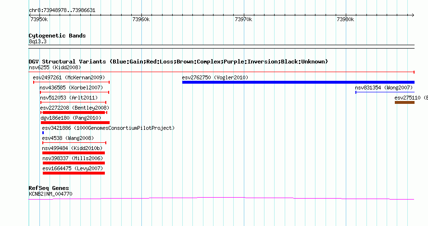
Task: Click the esv1664475 (Levy2007) label
Action: (73, 168)
